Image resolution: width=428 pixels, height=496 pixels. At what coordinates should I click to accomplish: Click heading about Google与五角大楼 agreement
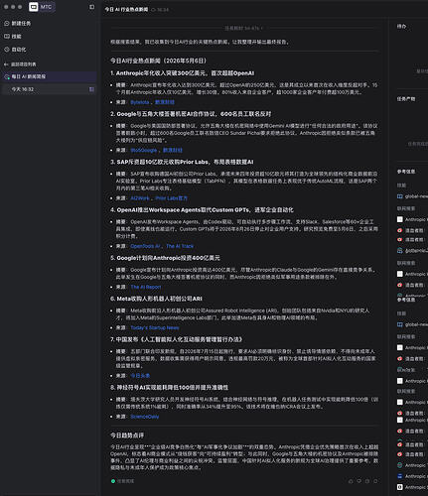click(191, 114)
